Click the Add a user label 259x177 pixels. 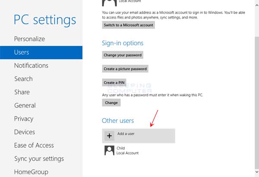click(x=126, y=134)
